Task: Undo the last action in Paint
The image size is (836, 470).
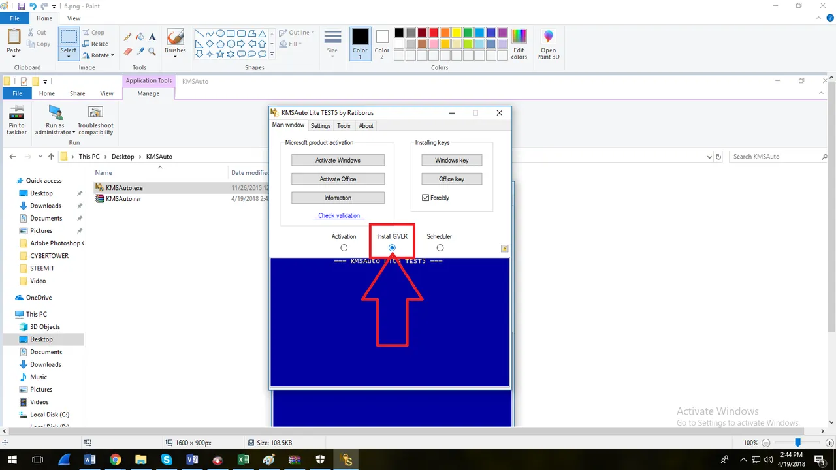Action: click(x=32, y=6)
